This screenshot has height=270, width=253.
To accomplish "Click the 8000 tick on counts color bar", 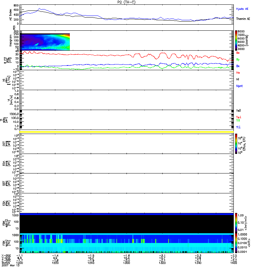I will [x=241, y=31].
